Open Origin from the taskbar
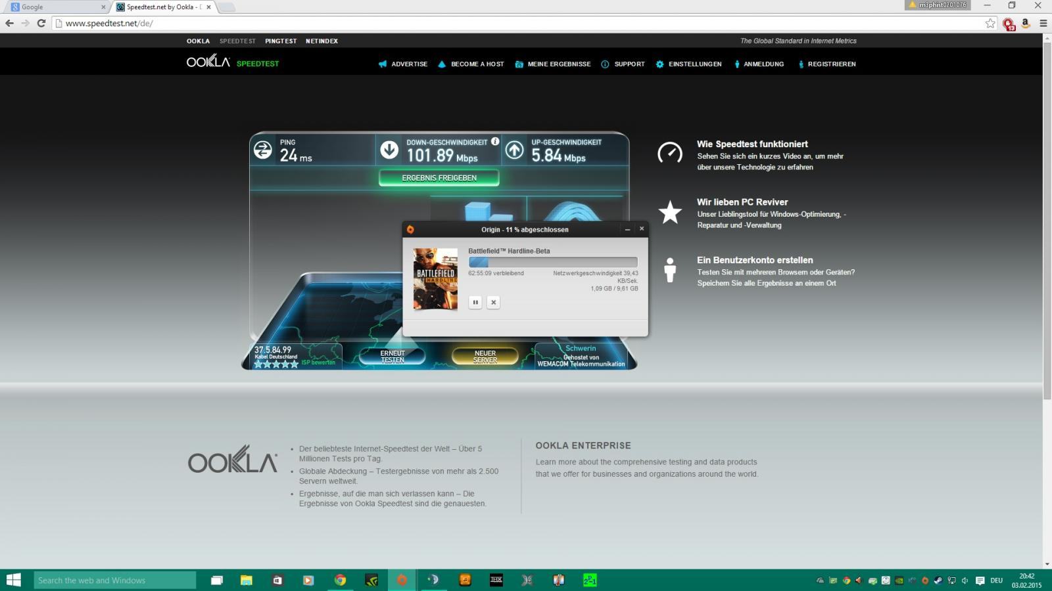The image size is (1052, 591). click(x=402, y=580)
